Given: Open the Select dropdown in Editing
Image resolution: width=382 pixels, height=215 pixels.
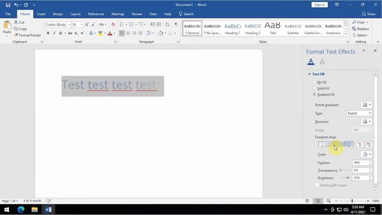Looking at the screenshot, I should pyautogui.click(x=361, y=35).
